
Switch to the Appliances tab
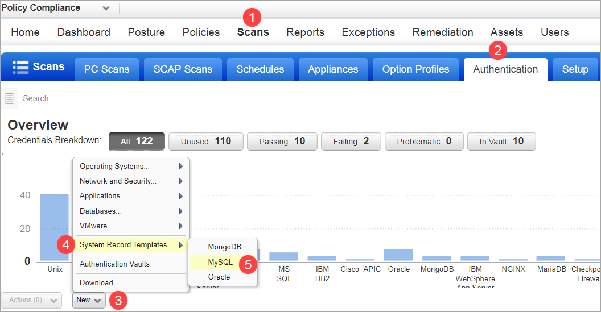click(x=333, y=69)
